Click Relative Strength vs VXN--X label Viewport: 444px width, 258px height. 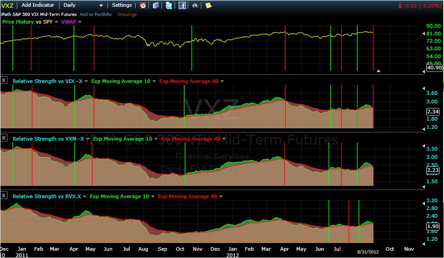(49, 139)
